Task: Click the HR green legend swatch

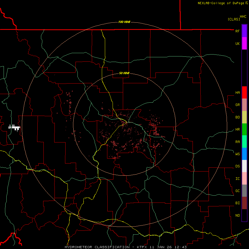Action: [x=244, y=129]
